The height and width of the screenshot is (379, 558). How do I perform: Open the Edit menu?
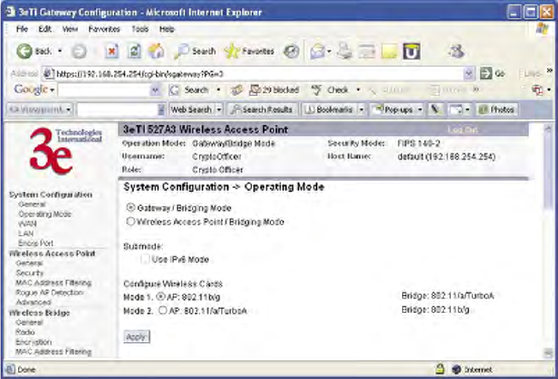[x=45, y=29]
